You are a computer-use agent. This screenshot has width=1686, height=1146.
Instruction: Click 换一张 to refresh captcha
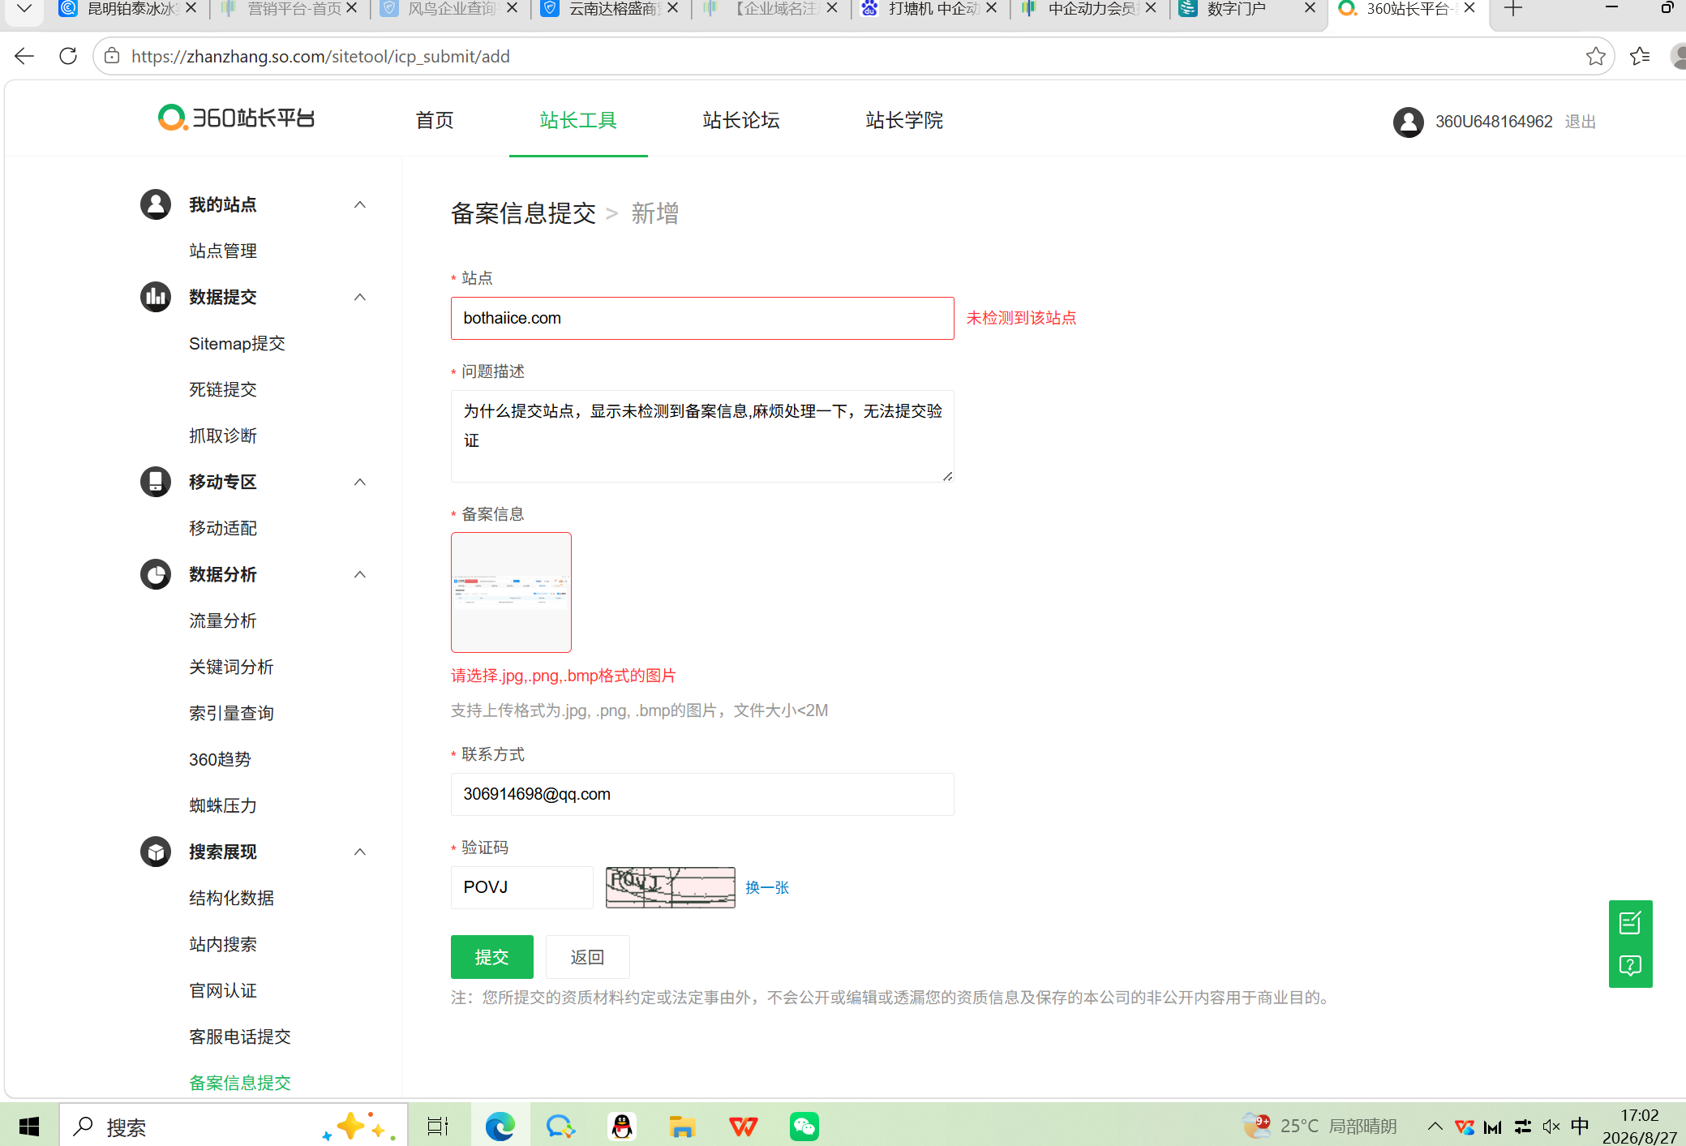pyautogui.click(x=767, y=887)
